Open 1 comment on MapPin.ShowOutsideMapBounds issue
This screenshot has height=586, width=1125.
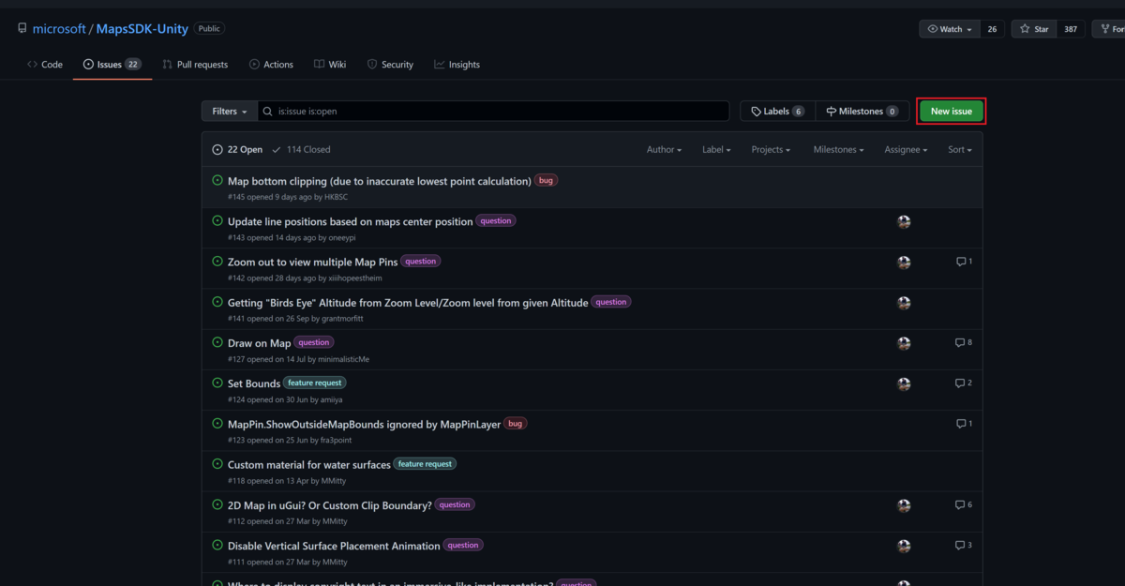click(x=964, y=424)
